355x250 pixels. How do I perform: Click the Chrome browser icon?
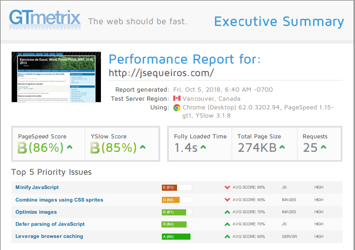click(177, 108)
